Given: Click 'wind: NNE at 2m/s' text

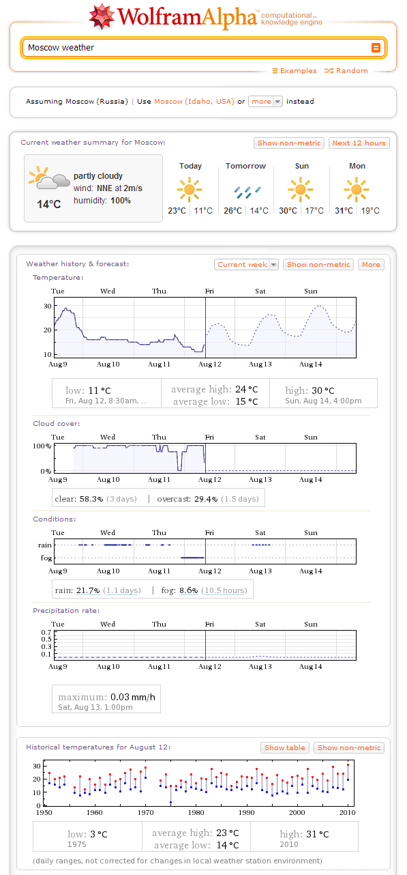Looking at the screenshot, I should (108, 188).
